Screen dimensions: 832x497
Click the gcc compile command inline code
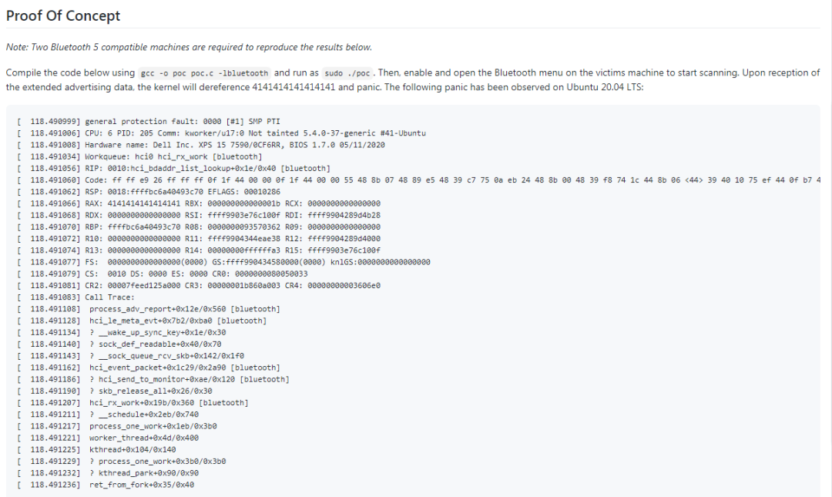(204, 73)
